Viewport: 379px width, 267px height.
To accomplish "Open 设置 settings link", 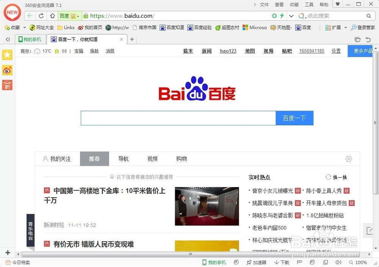I will point(336,51).
